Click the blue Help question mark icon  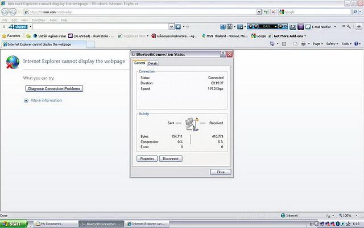point(357,44)
